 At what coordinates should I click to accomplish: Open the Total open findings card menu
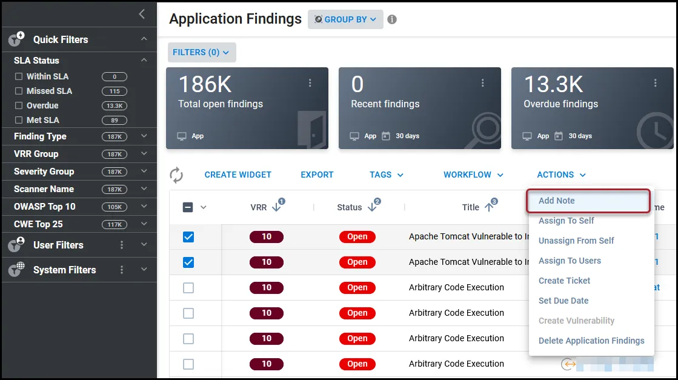310,83
